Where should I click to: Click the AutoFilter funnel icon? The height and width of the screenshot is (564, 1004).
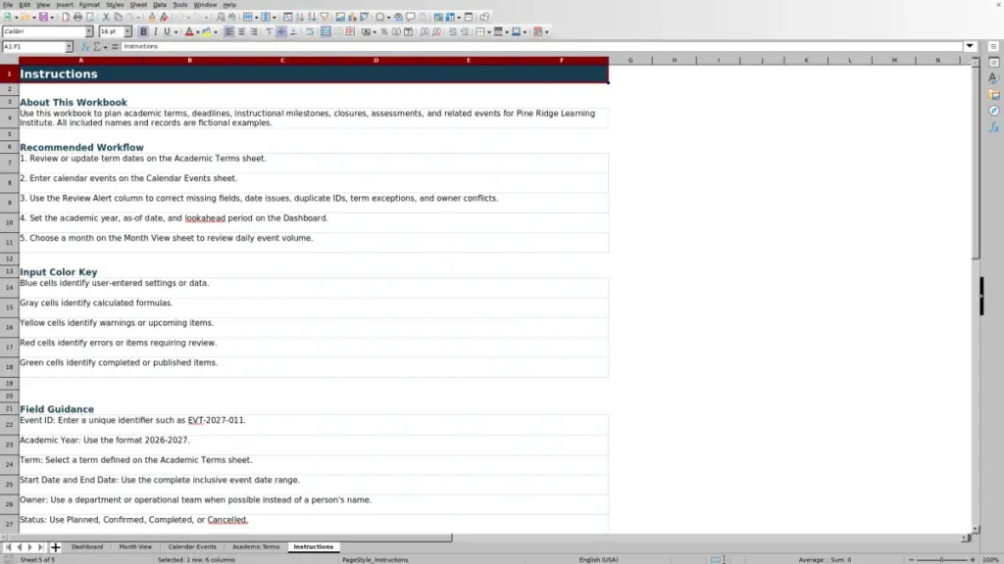(324, 17)
